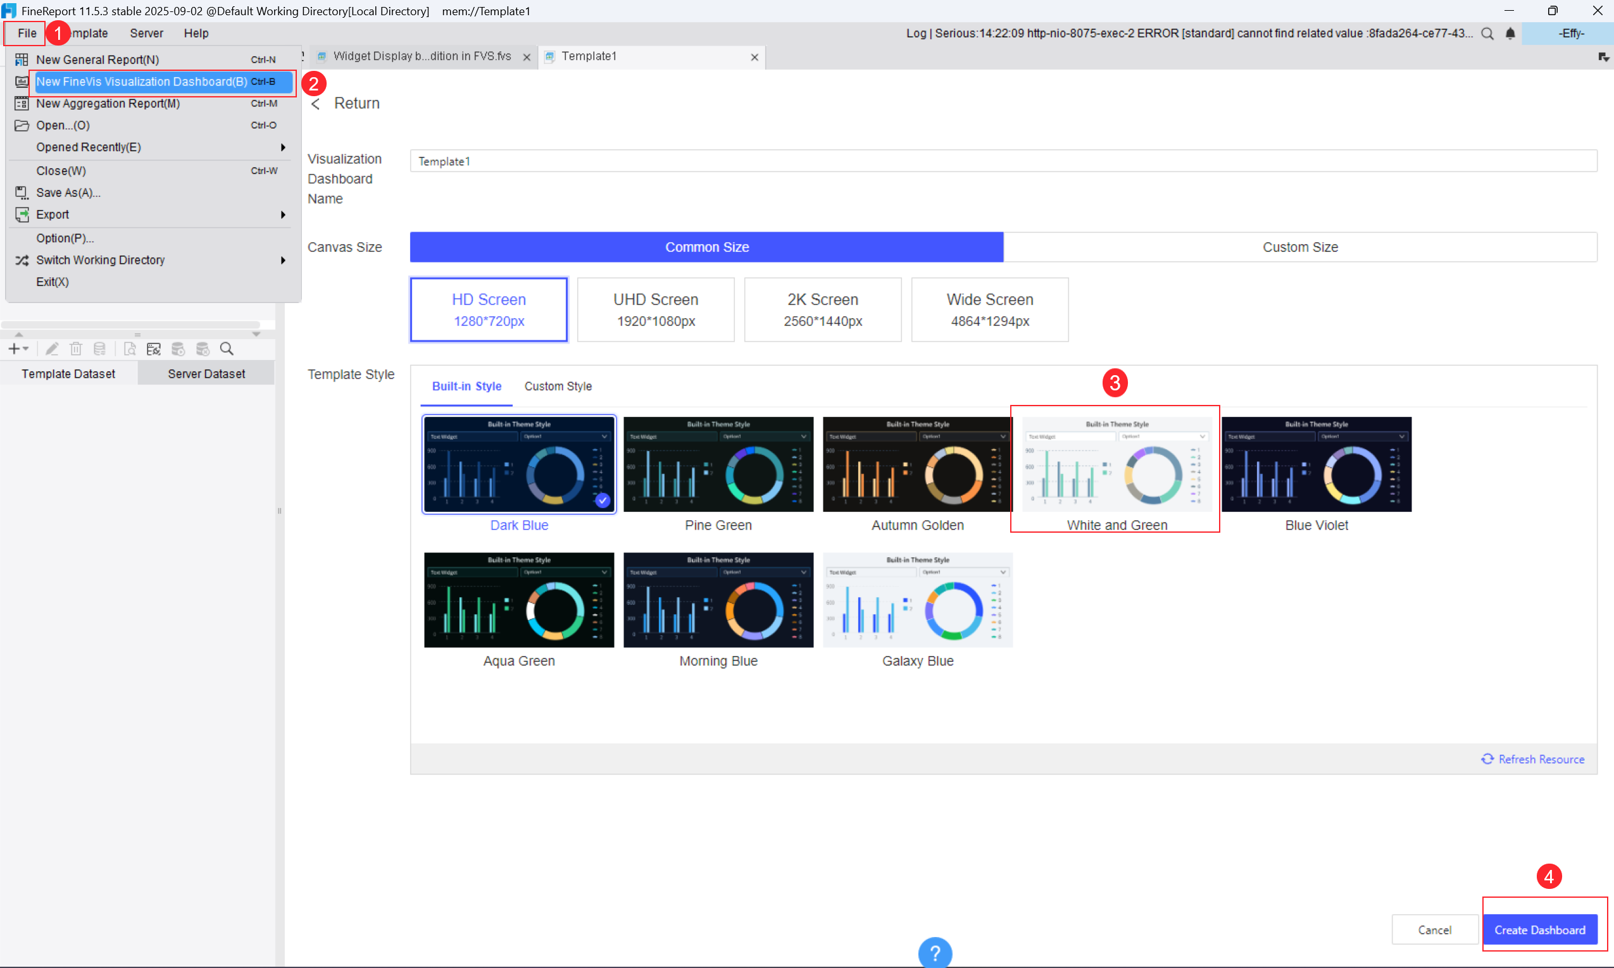Image resolution: width=1614 pixels, height=968 pixels.
Task: Click the delete dataset trash icon
Action: click(76, 349)
